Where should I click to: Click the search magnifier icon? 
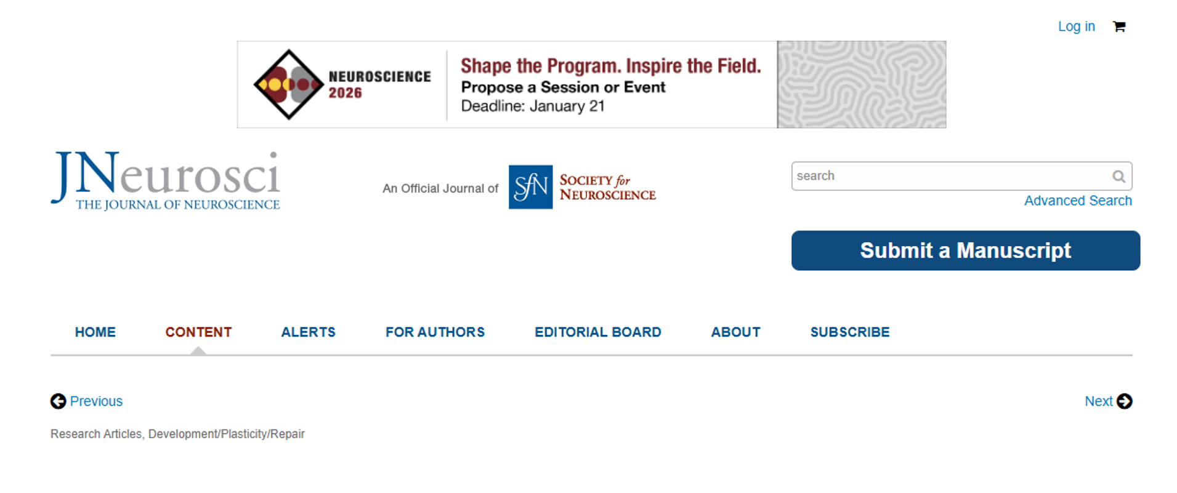point(1118,177)
